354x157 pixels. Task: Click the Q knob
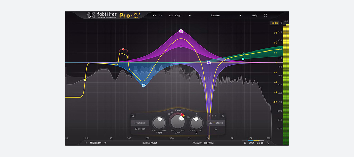[x=196, y=123]
